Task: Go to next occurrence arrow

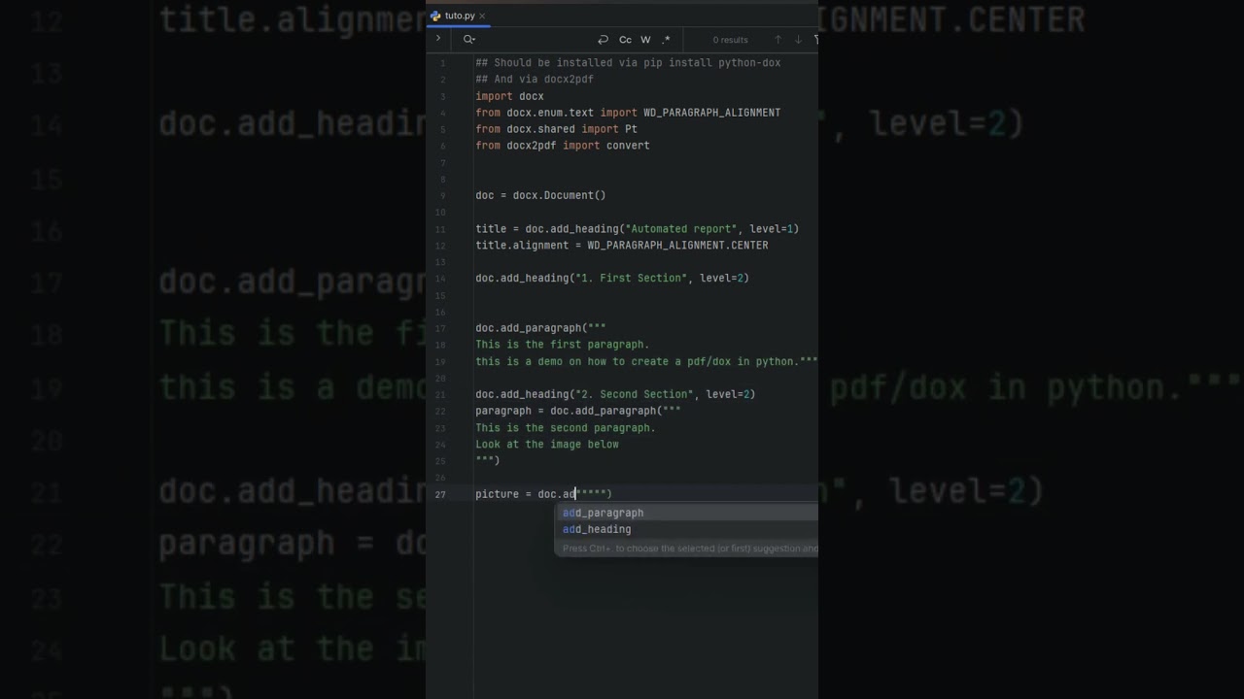Action: [798, 40]
